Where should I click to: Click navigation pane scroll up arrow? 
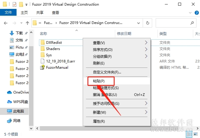click(x=31, y=32)
